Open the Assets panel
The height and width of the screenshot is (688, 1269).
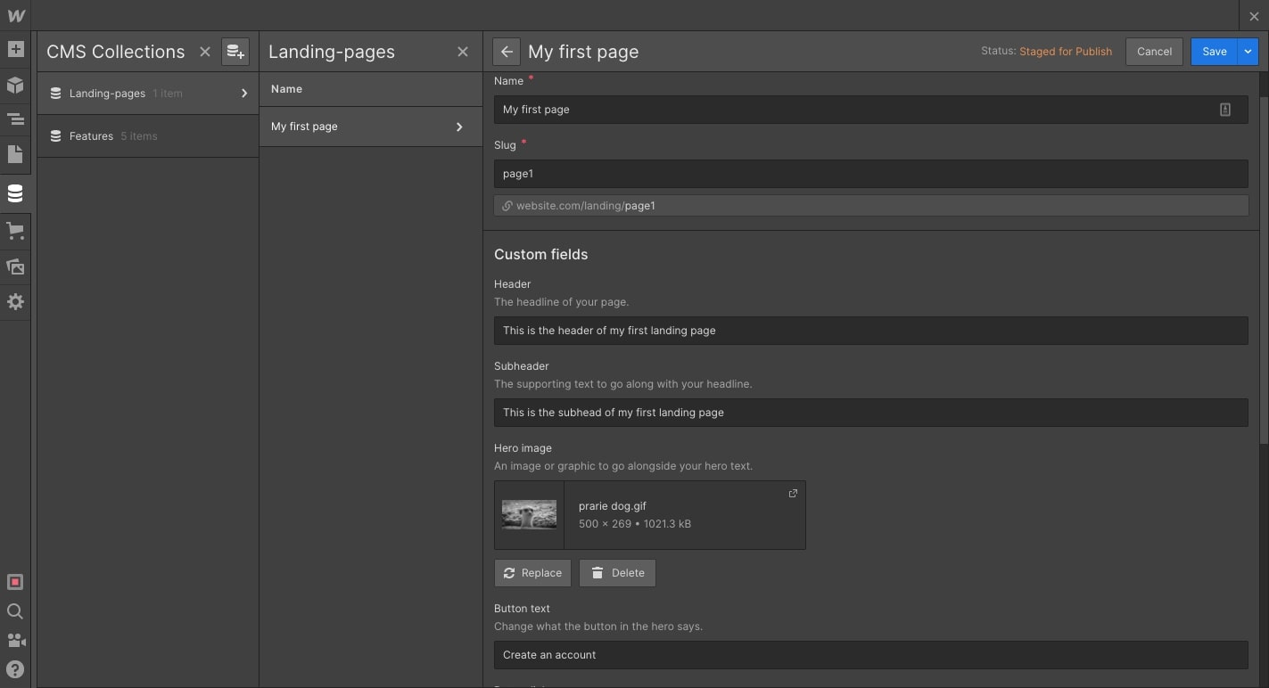point(15,266)
